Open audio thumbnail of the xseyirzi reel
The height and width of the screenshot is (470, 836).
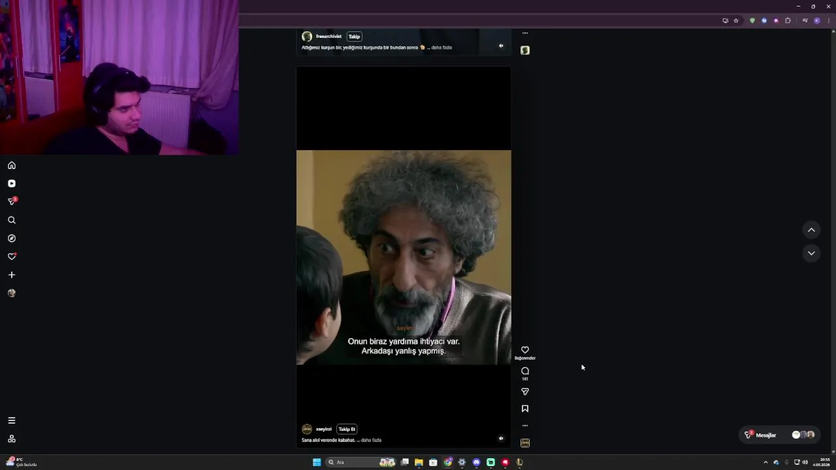(x=524, y=443)
